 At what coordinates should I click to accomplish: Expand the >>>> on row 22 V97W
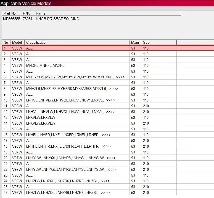coord(111,170)
